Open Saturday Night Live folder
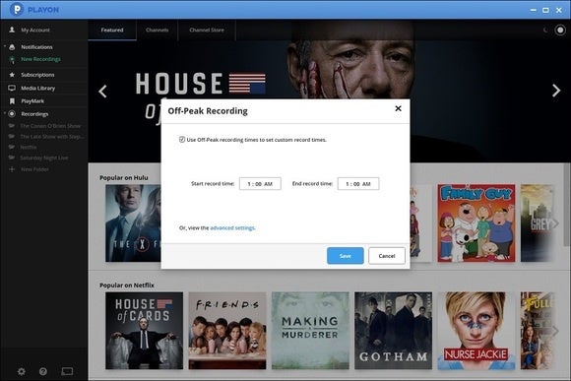571x381 pixels. pyautogui.click(x=43, y=158)
